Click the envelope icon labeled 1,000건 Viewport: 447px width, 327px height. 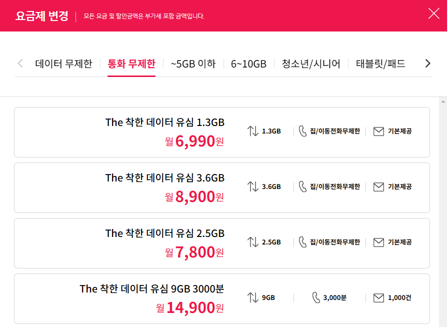378,298
